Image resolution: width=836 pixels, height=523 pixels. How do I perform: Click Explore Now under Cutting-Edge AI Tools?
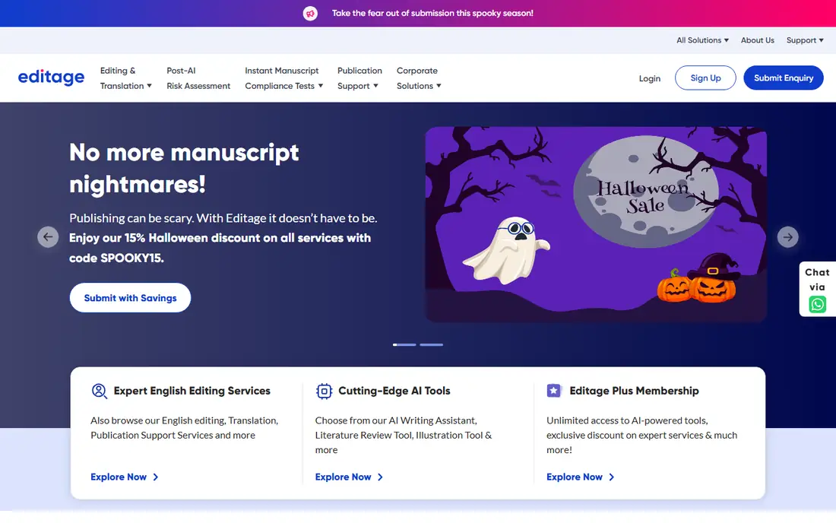click(343, 477)
